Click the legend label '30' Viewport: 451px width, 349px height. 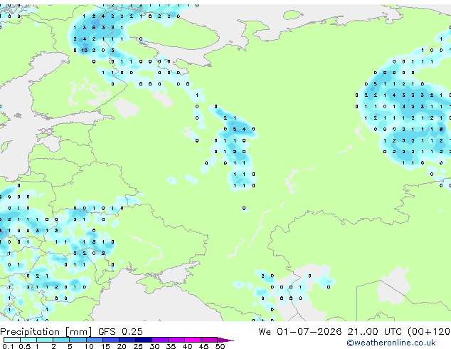click(154, 346)
